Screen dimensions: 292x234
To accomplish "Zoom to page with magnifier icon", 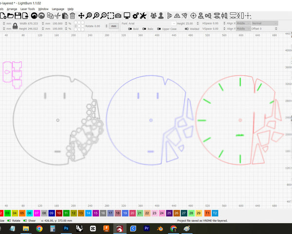I will click(x=89, y=16).
